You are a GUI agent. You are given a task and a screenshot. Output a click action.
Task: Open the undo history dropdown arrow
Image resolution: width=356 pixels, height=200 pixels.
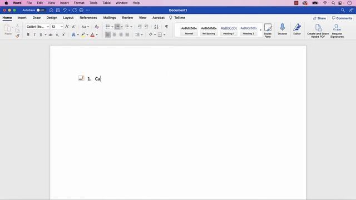tap(69, 10)
